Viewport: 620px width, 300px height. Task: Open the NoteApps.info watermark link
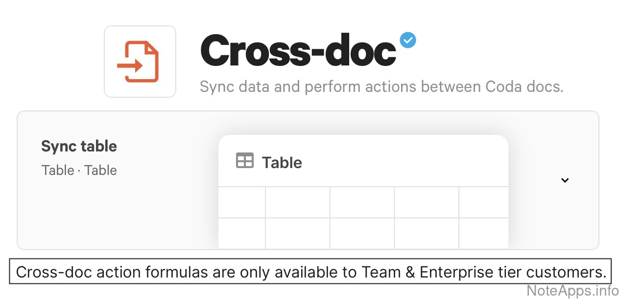click(x=572, y=290)
